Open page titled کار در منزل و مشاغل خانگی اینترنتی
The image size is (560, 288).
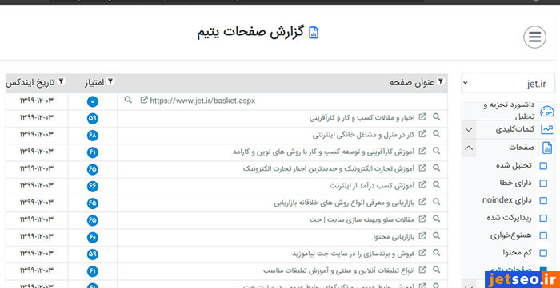click(x=363, y=135)
